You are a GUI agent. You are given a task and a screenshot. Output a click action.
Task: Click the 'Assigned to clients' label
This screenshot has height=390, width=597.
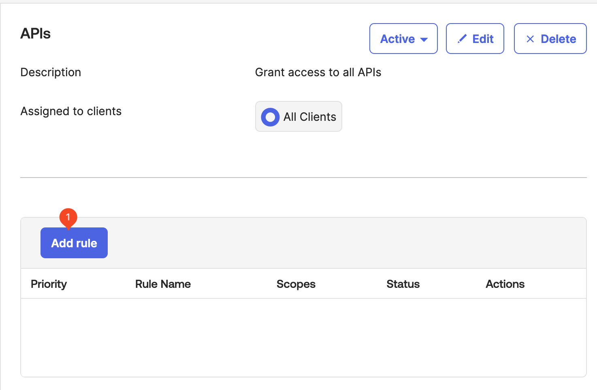point(71,111)
